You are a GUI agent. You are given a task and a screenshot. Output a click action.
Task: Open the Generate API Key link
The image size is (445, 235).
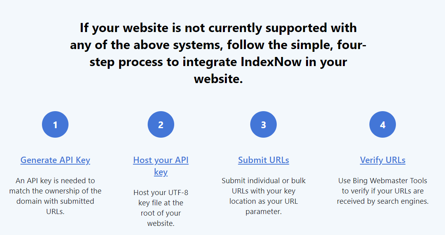pos(55,160)
